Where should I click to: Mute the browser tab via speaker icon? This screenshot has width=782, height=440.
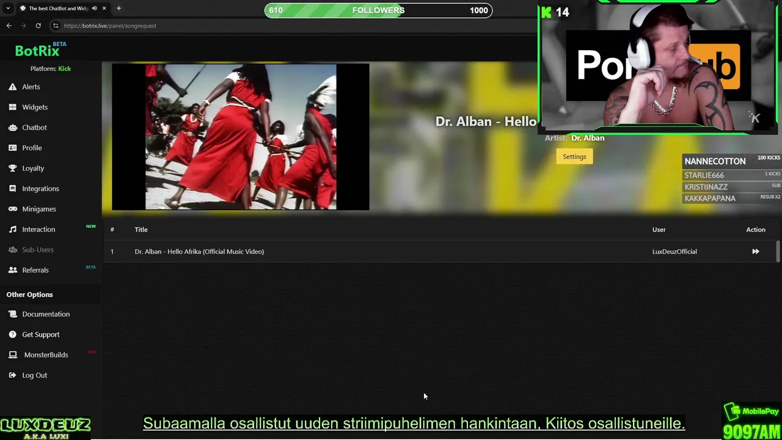tap(94, 9)
